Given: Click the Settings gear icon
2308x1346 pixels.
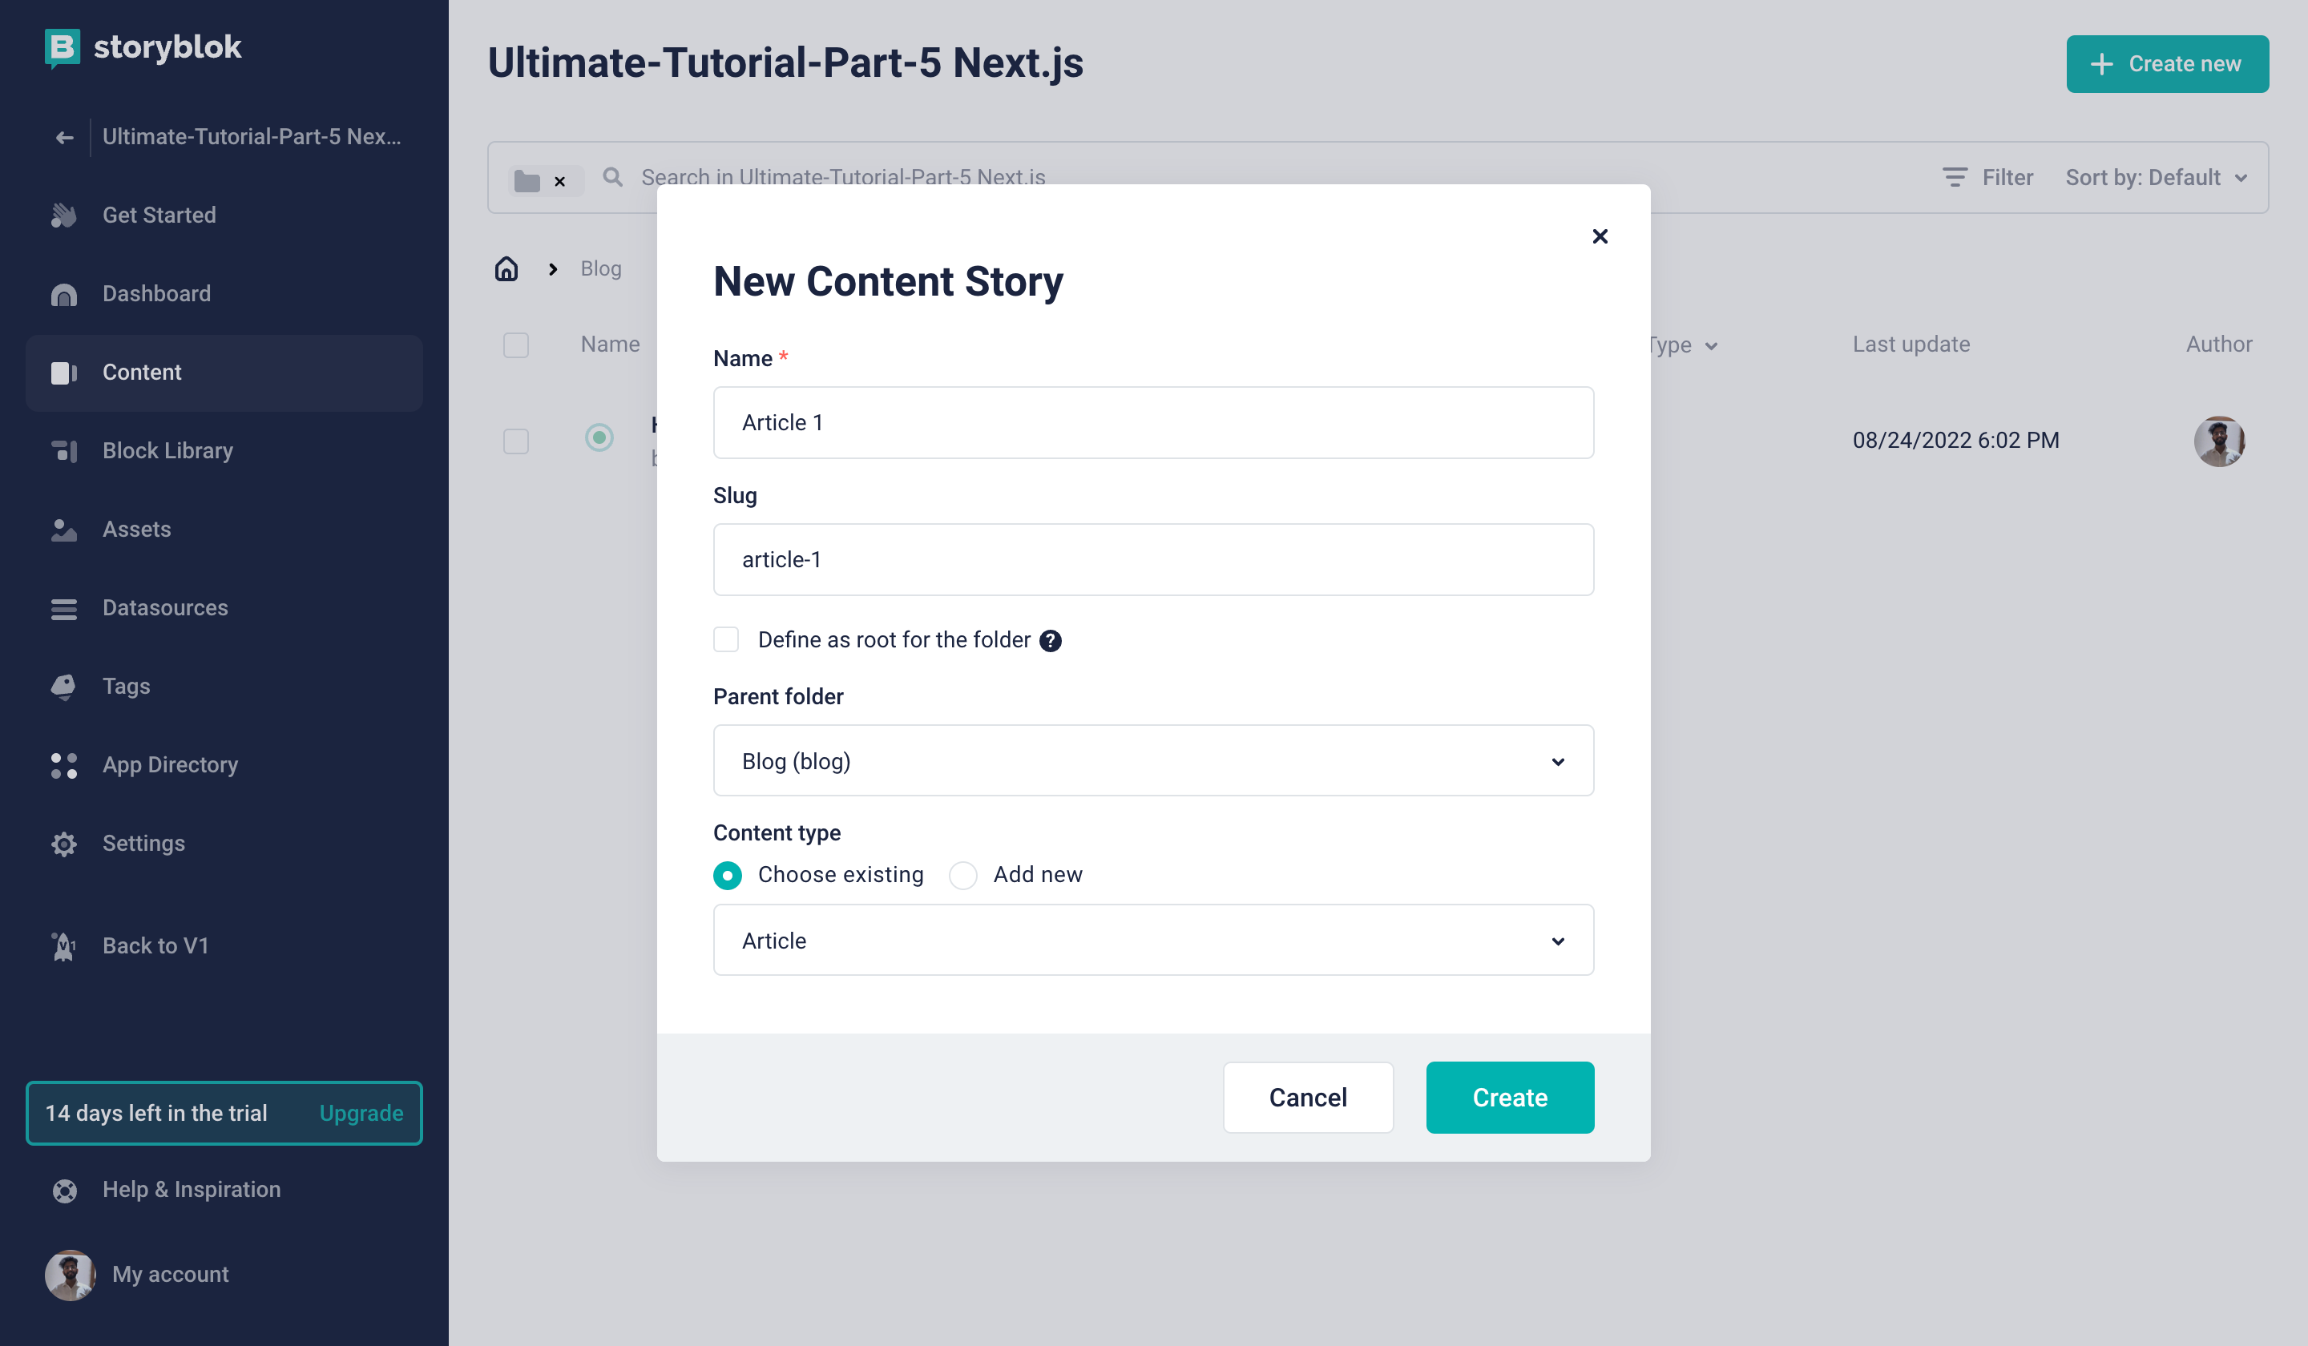Looking at the screenshot, I should tap(64, 844).
